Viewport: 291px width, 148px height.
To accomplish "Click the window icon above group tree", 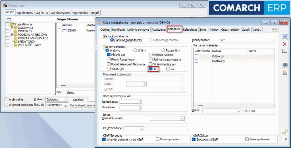I will pos(9,20).
